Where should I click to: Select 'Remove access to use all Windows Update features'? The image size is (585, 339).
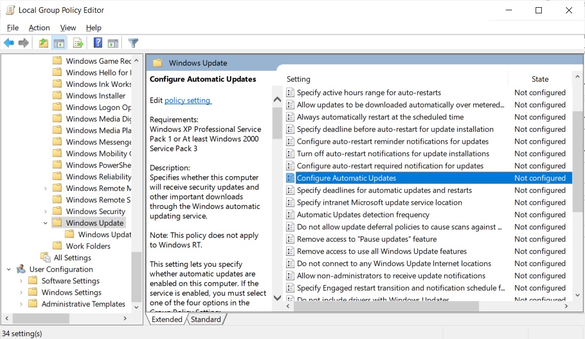[x=382, y=252]
